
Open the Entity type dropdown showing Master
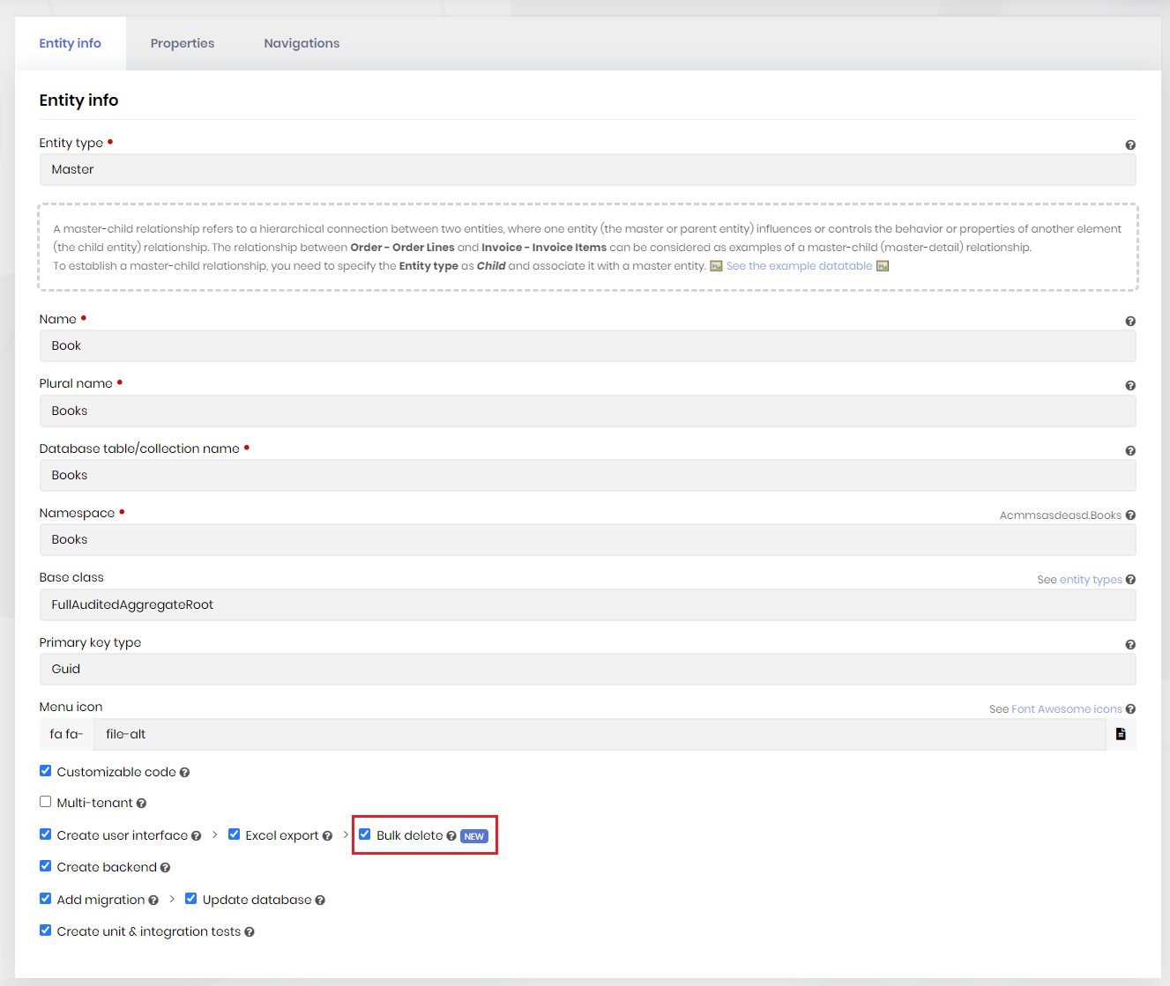tap(587, 170)
